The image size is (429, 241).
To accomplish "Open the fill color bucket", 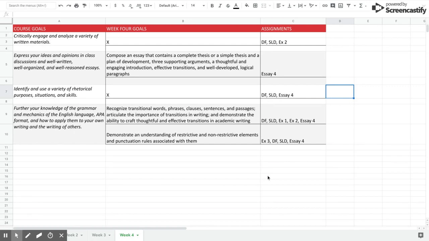I will [247, 6].
